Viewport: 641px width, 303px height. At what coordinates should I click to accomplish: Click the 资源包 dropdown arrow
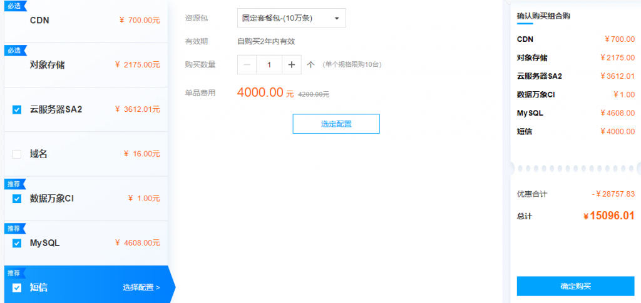[337, 18]
